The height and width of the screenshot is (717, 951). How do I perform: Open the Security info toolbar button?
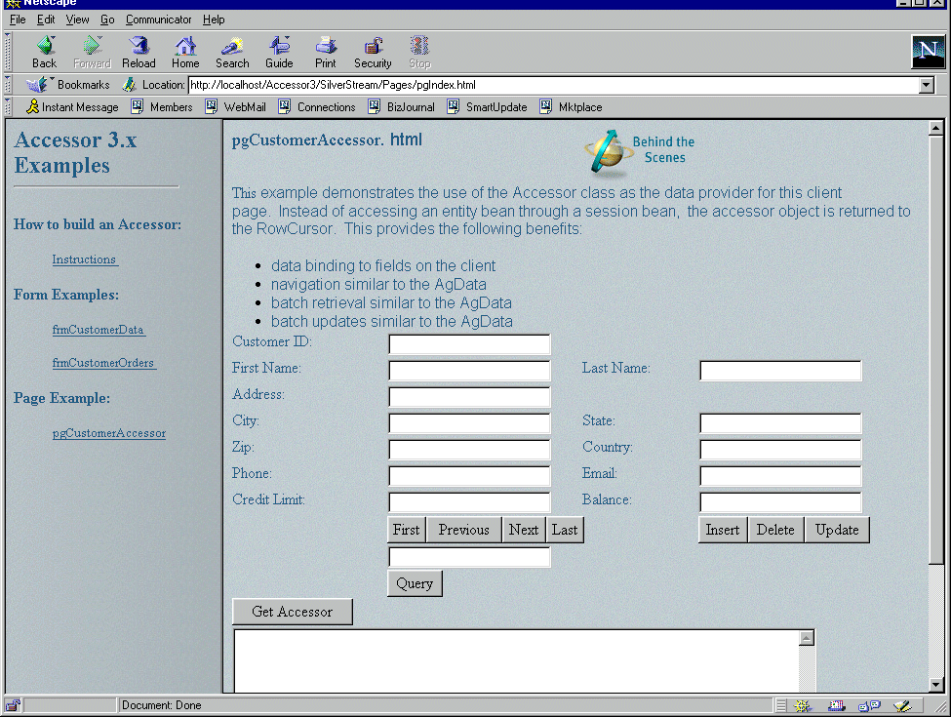(x=373, y=52)
